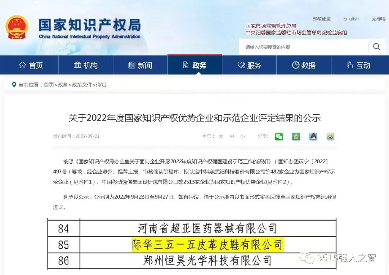The width and height of the screenshot is (389, 275).
Task: Open the 新闻 navigation tab
Action: coord(140,65)
